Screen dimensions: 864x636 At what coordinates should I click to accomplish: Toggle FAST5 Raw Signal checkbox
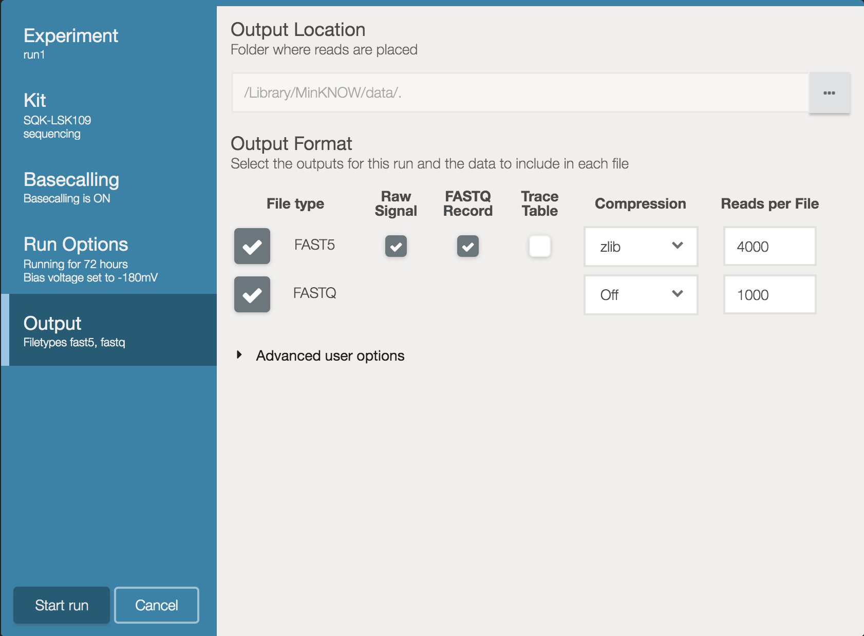tap(396, 247)
